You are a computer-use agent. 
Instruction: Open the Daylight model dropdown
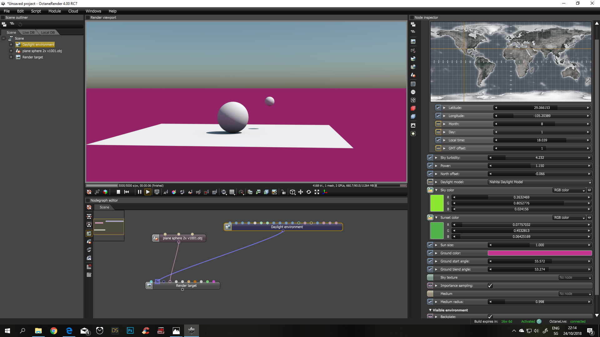(x=540, y=182)
